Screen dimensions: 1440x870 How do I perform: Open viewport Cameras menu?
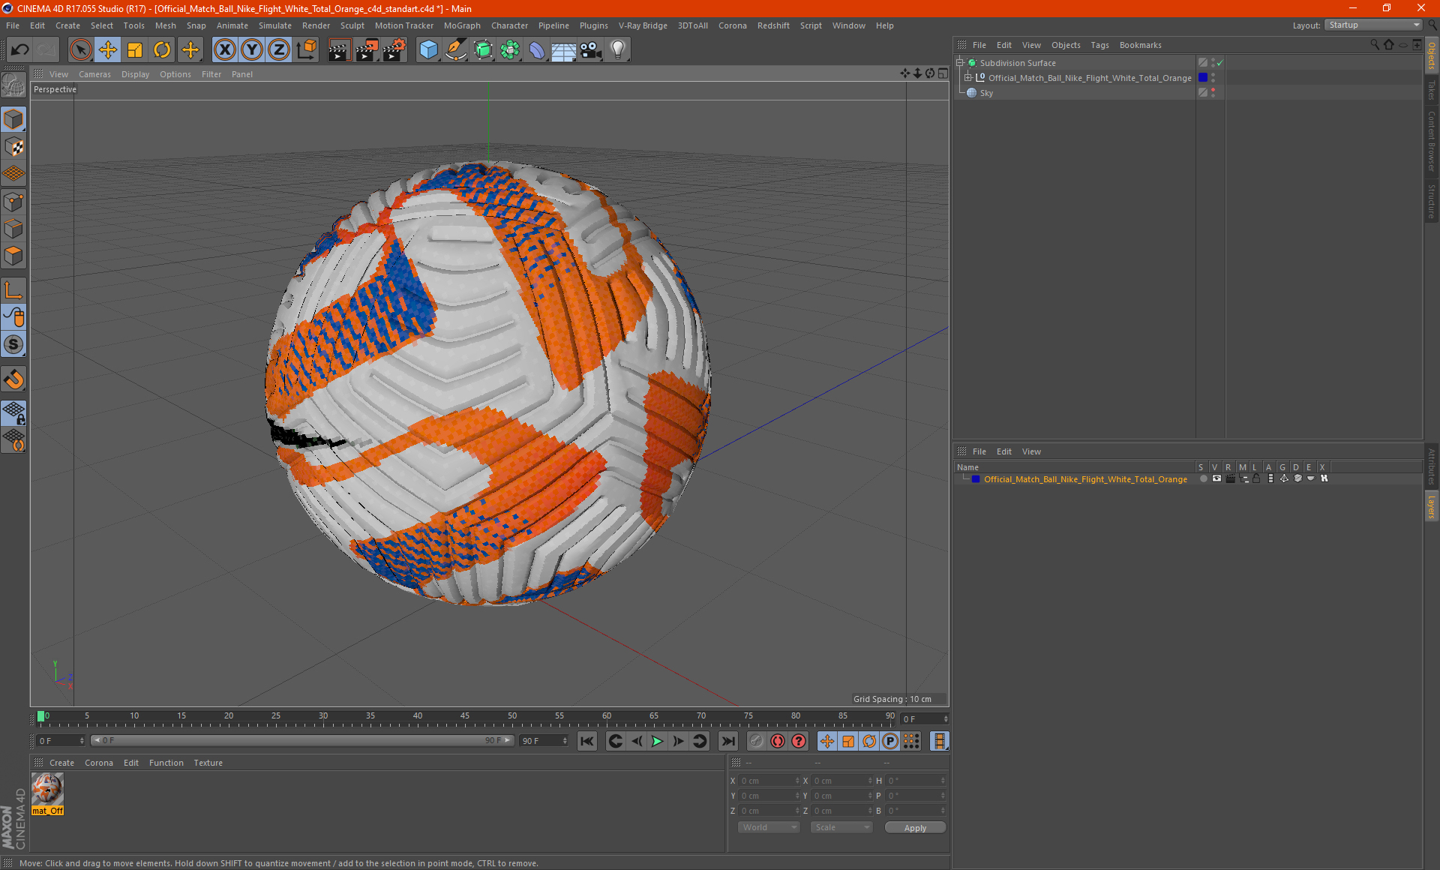point(94,74)
